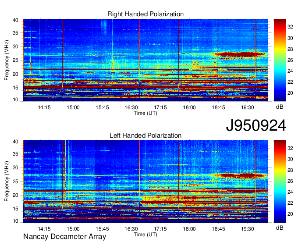Click the Left Handed plot's color bar

[280, 181]
